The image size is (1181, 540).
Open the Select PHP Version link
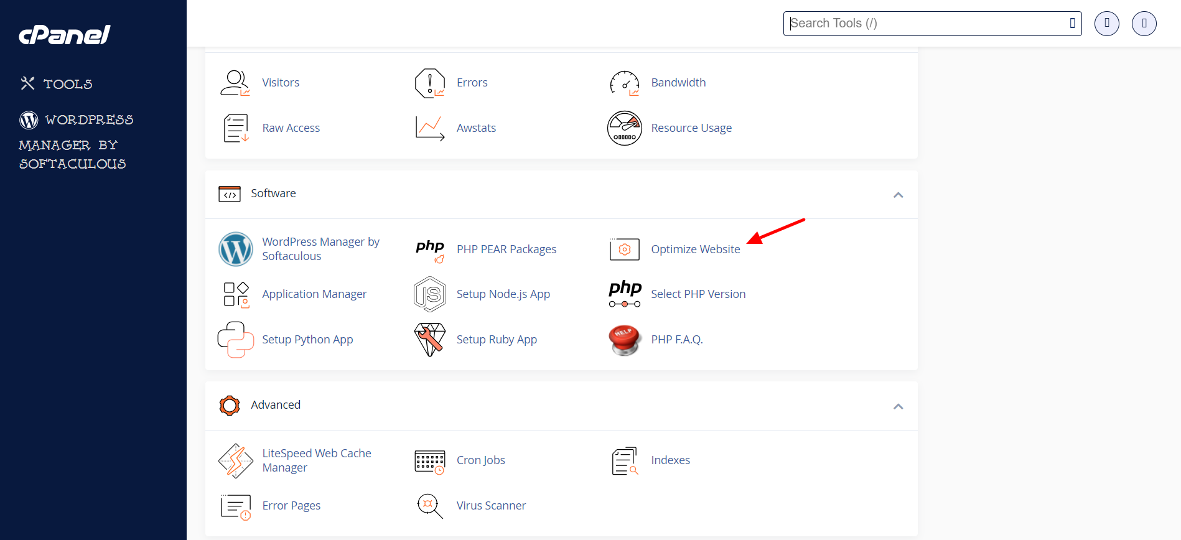(x=698, y=294)
